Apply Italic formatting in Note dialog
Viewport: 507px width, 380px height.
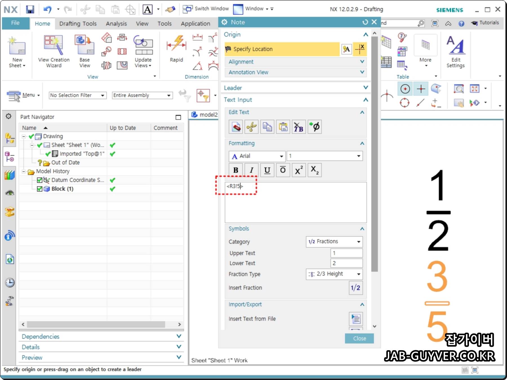252,170
